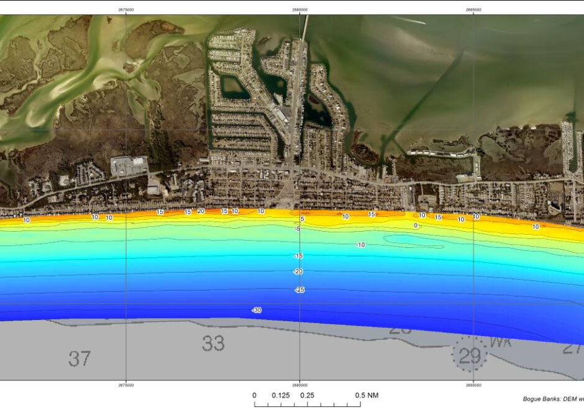
Task: Click the pier extending into the sound
Action: tap(304, 28)
